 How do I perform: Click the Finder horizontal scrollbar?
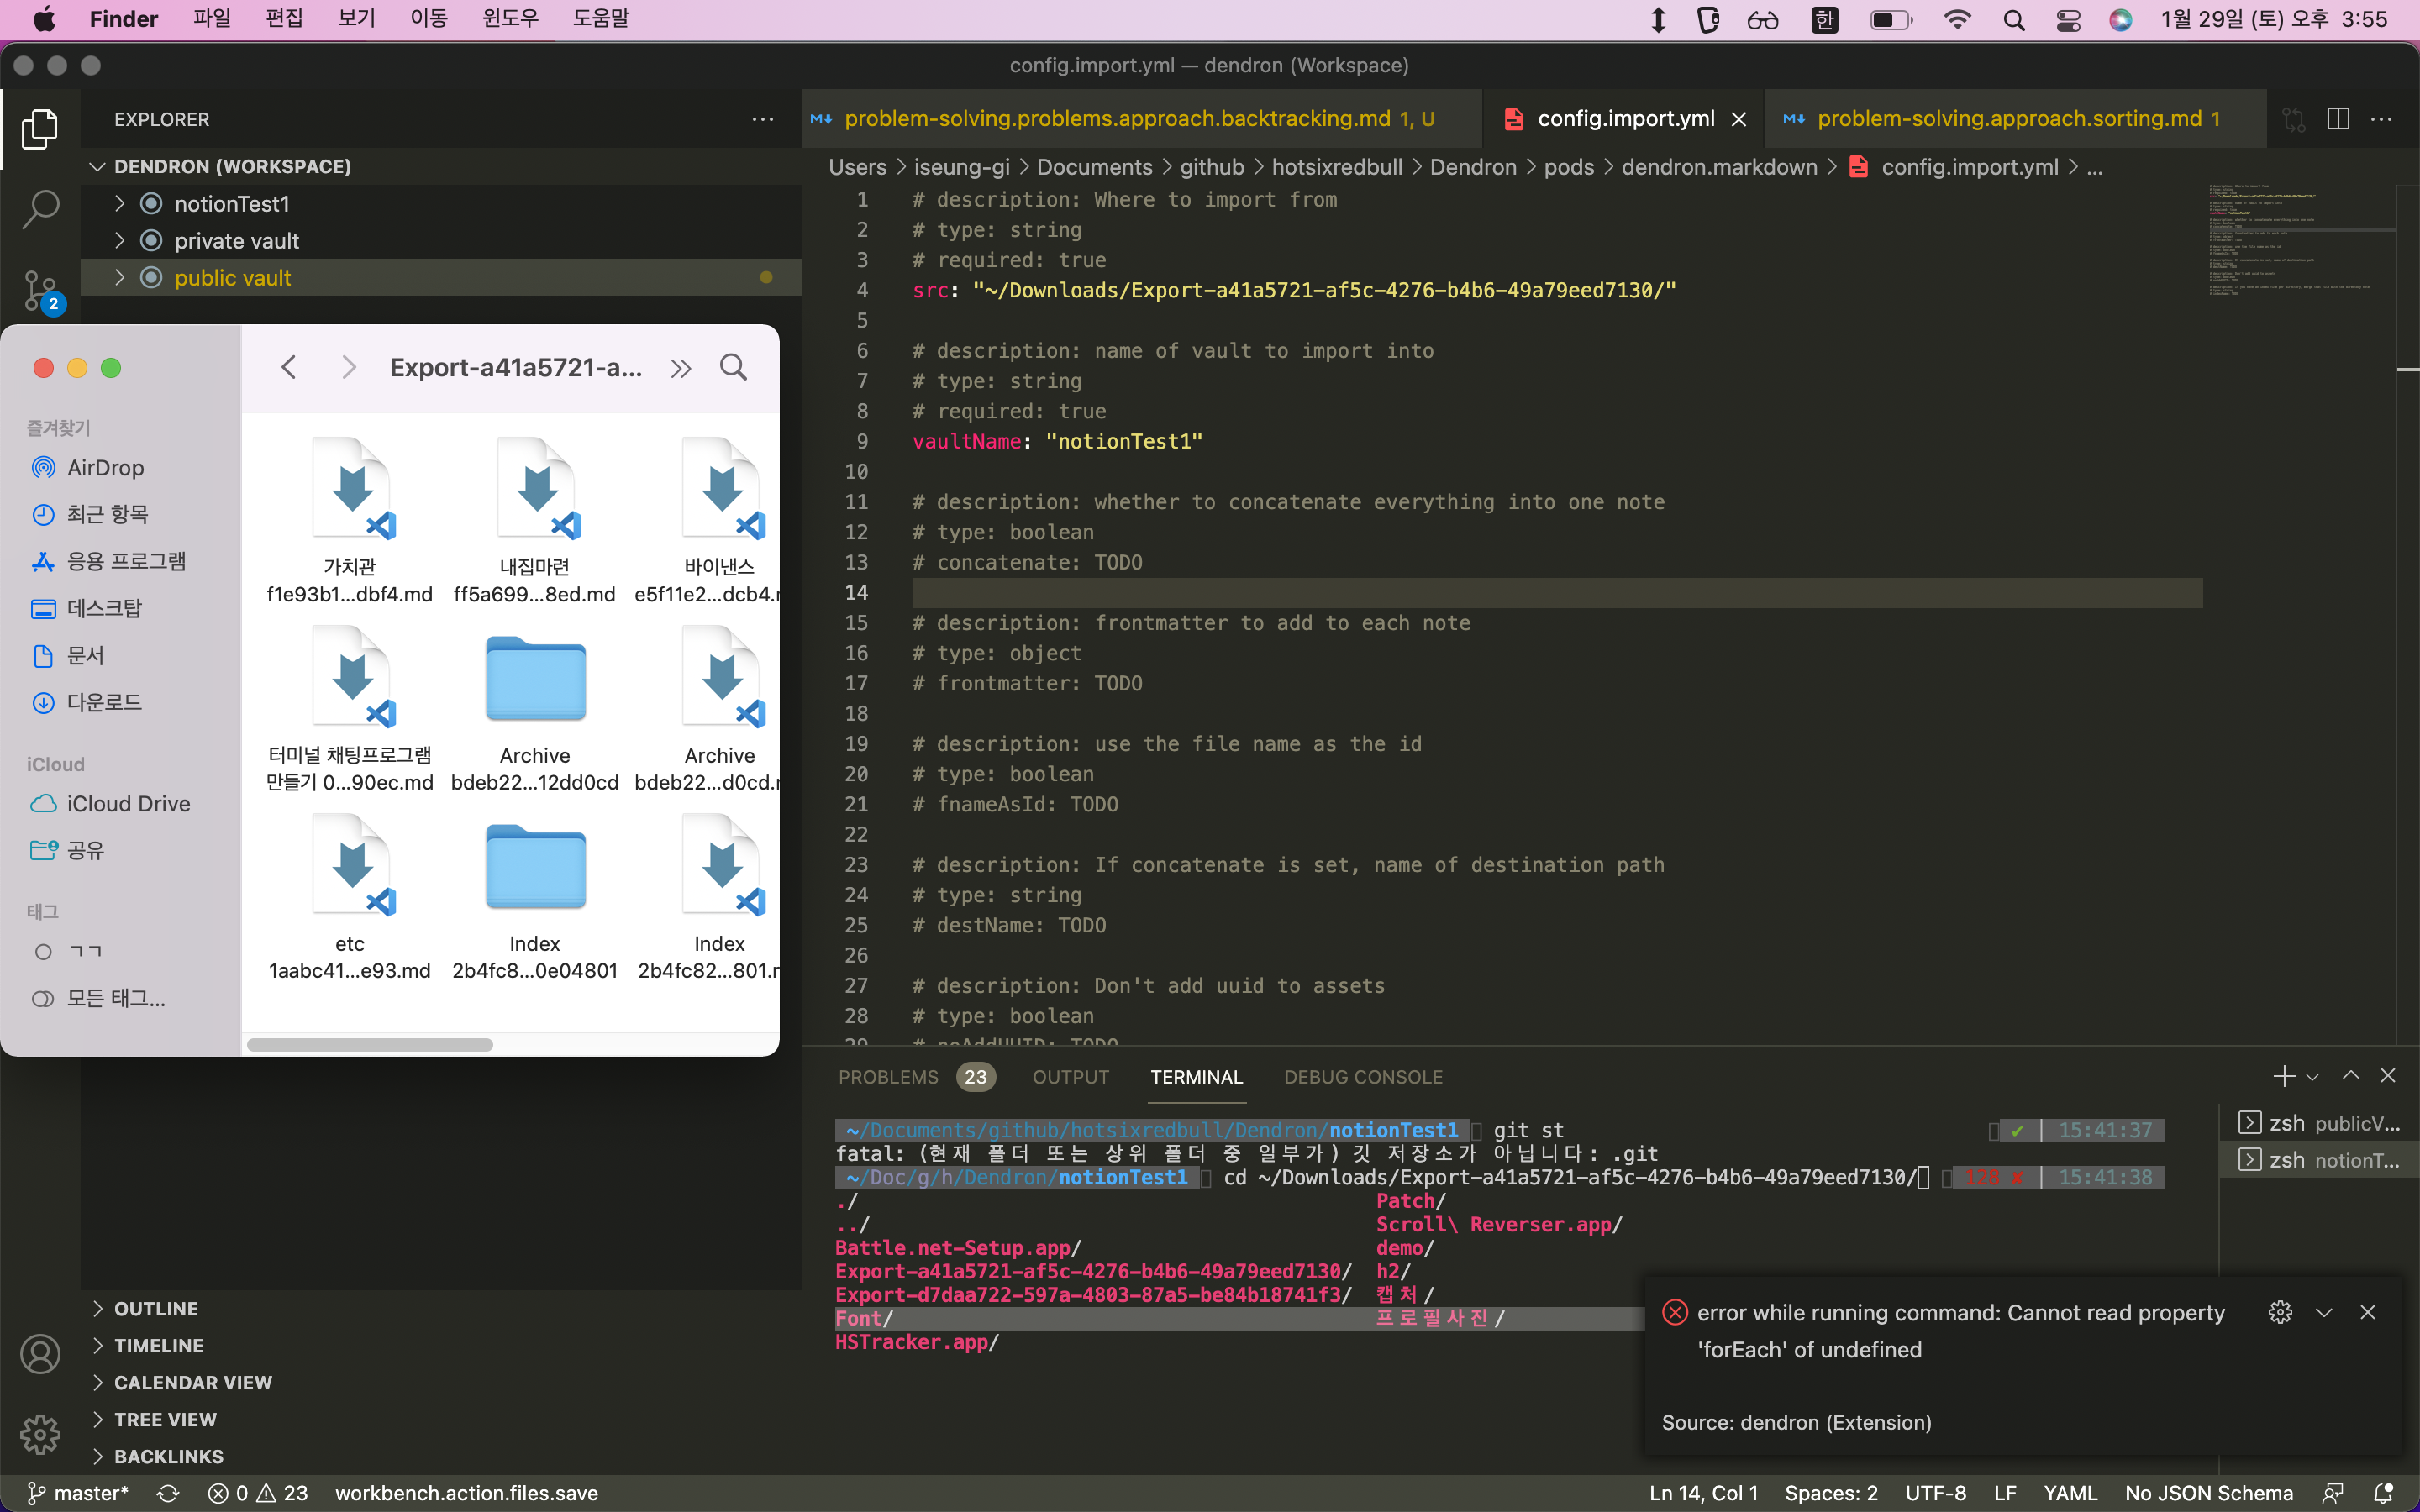pos(370,1043)
